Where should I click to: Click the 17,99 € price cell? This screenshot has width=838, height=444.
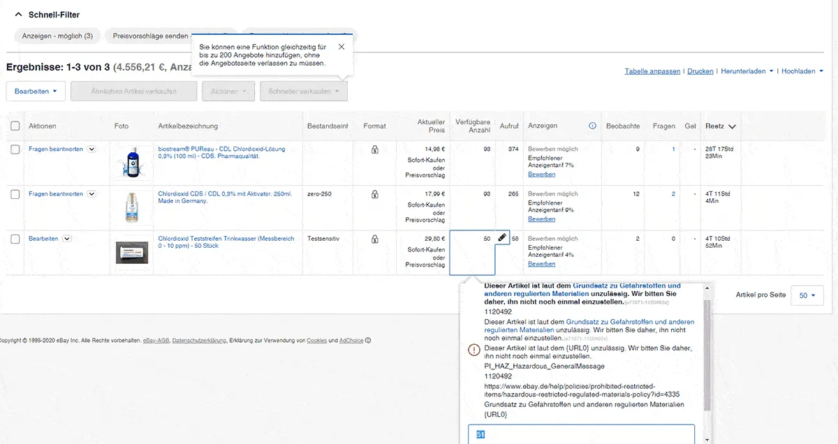click(436, 194)
